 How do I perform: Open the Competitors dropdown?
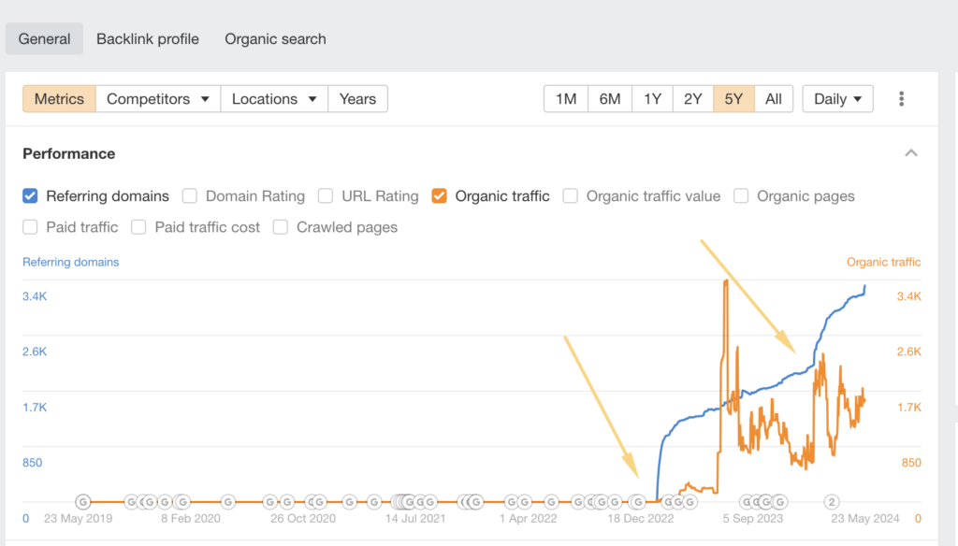click(157, 98)
